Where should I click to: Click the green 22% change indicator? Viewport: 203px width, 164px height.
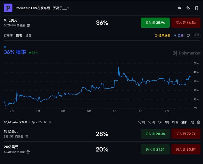[33, 53]
